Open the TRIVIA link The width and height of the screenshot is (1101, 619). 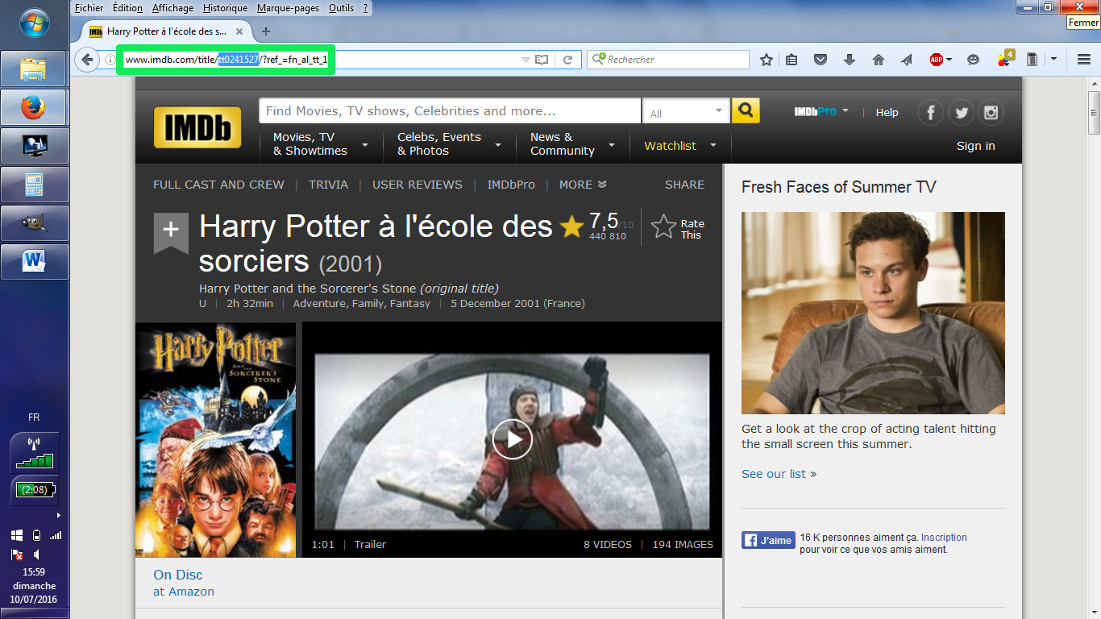328,185
